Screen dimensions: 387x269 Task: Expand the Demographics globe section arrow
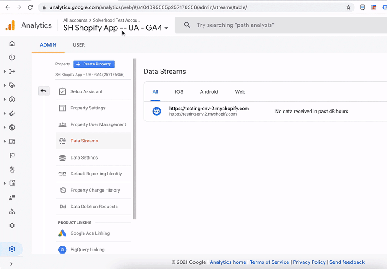pos(5,127)
